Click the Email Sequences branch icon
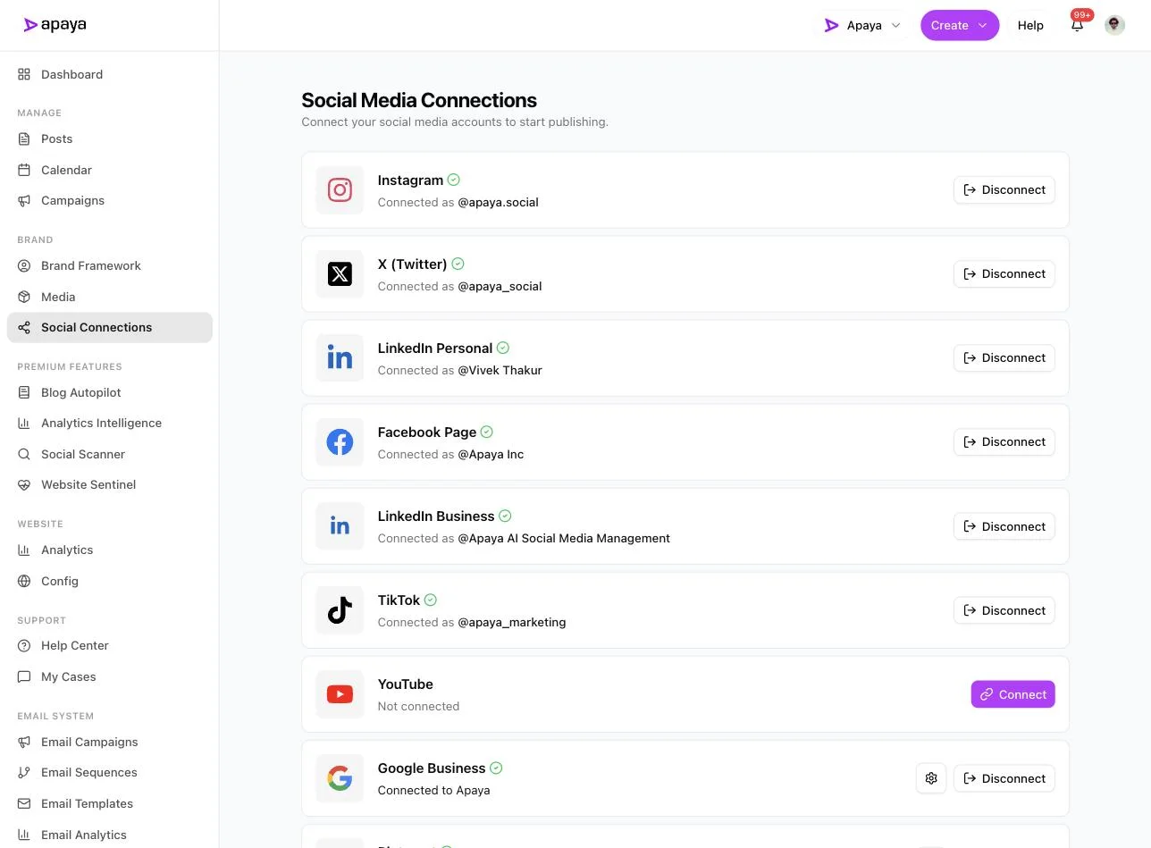The height and width of the screenshot is (848, 1151). click(24, 772)
